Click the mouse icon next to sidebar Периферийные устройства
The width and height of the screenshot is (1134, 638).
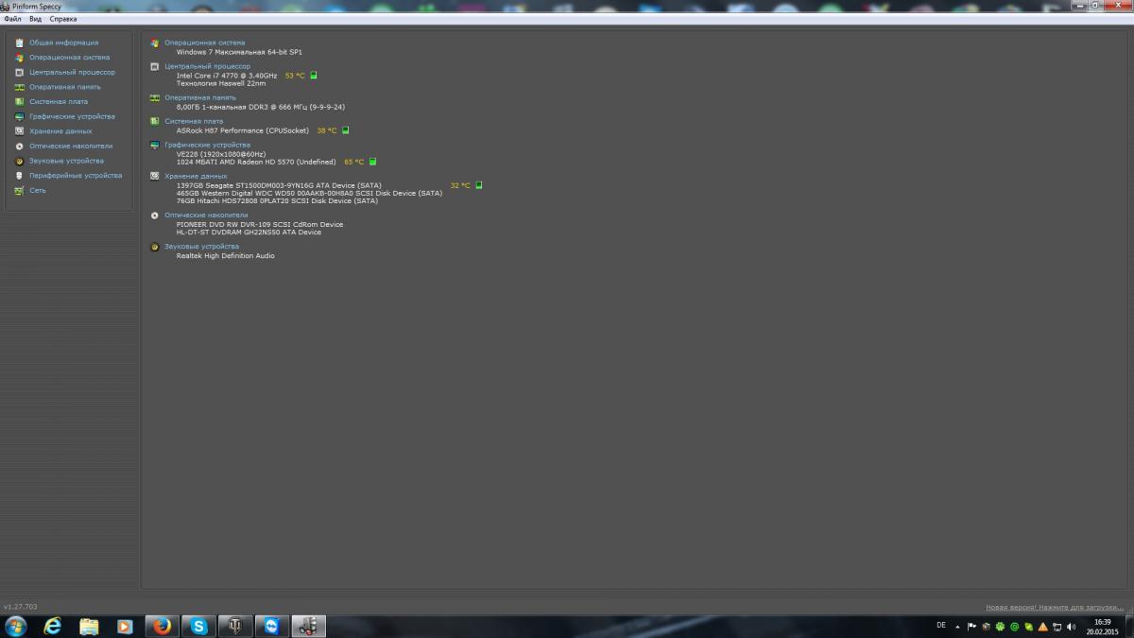coord(19,176)
